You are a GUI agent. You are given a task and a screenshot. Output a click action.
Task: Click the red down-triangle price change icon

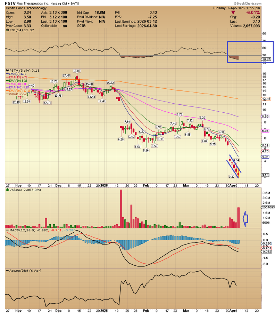coord(233,13)
